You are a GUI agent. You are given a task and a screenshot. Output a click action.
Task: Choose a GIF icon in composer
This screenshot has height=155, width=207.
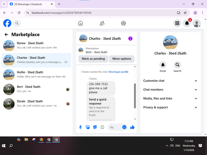pyautogui.click(x=102, y=127)
